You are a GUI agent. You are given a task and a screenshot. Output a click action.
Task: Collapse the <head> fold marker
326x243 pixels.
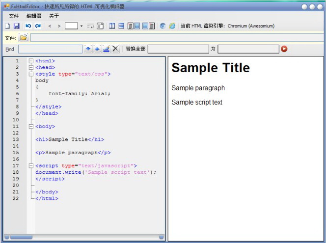(x=31, y=67)
